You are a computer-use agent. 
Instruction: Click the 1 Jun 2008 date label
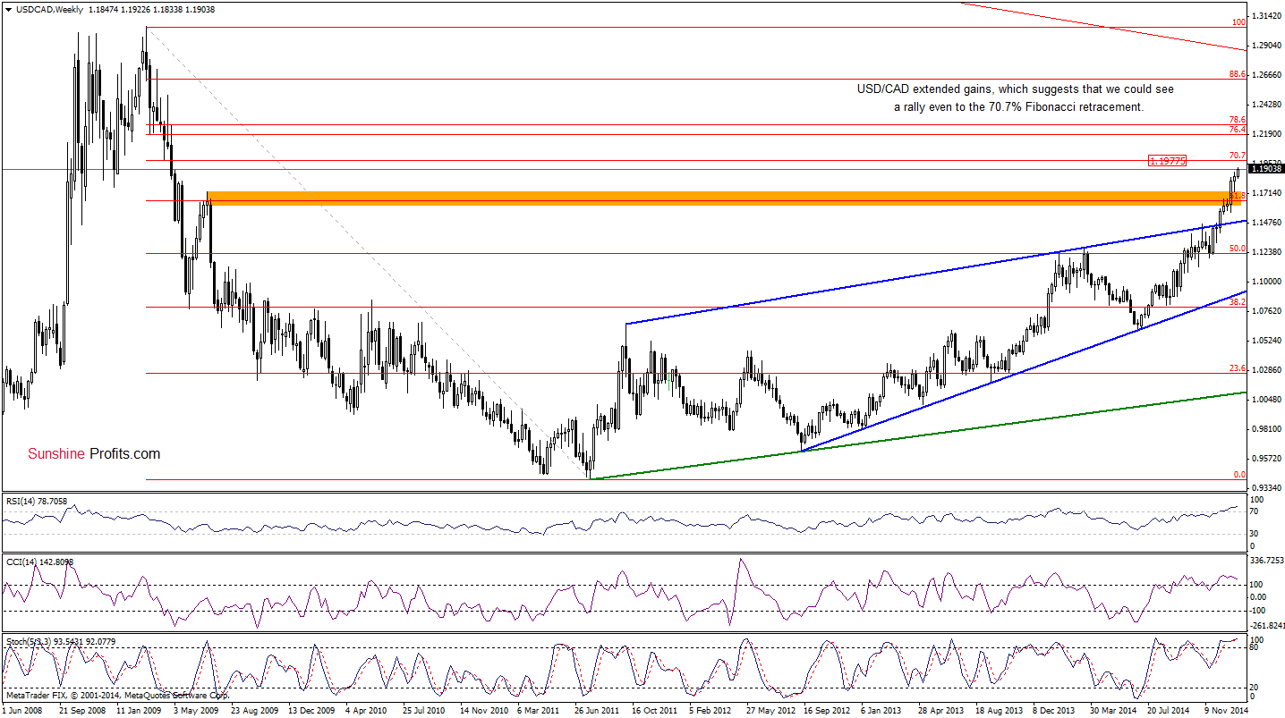click(x=23, y=711)
